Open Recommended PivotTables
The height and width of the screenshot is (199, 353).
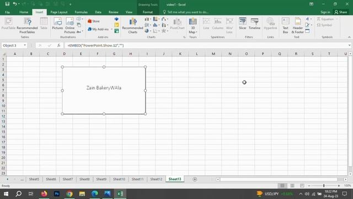pyautogui.click(x=27, y=25)
